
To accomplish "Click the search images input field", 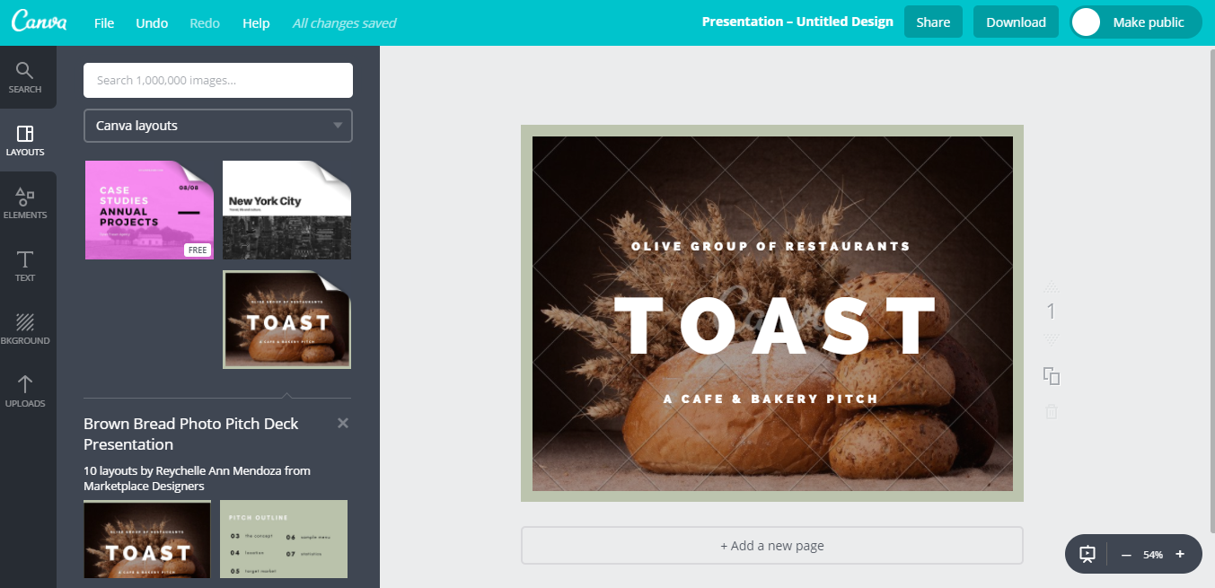I will pyautogui.click(x=218, y=80).
